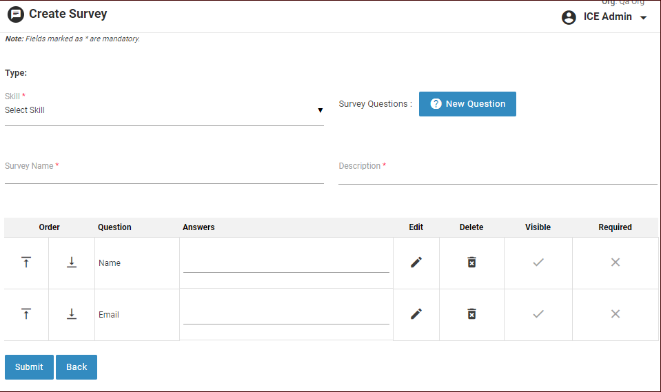Viewport: 661px width, 392px height.
Task: Toggle Required status for Name question
Action: (616, 262)
